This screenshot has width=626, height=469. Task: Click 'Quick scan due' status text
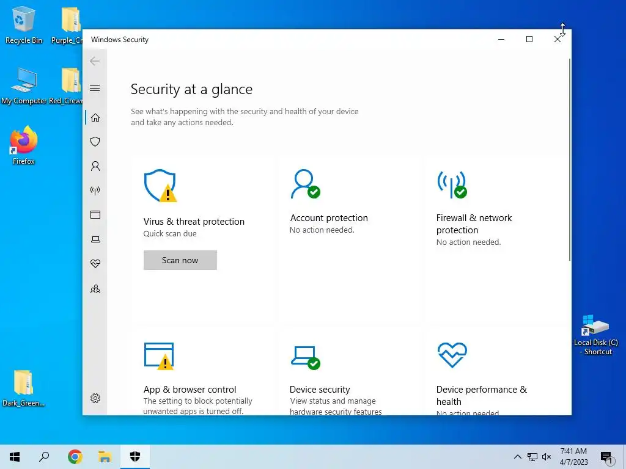[170, 234]
